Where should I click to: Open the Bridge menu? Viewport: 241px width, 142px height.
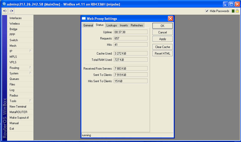click(20, 29)
